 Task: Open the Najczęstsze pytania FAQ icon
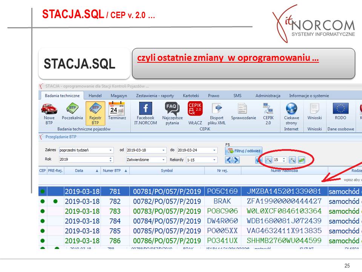tap(172, 108)
